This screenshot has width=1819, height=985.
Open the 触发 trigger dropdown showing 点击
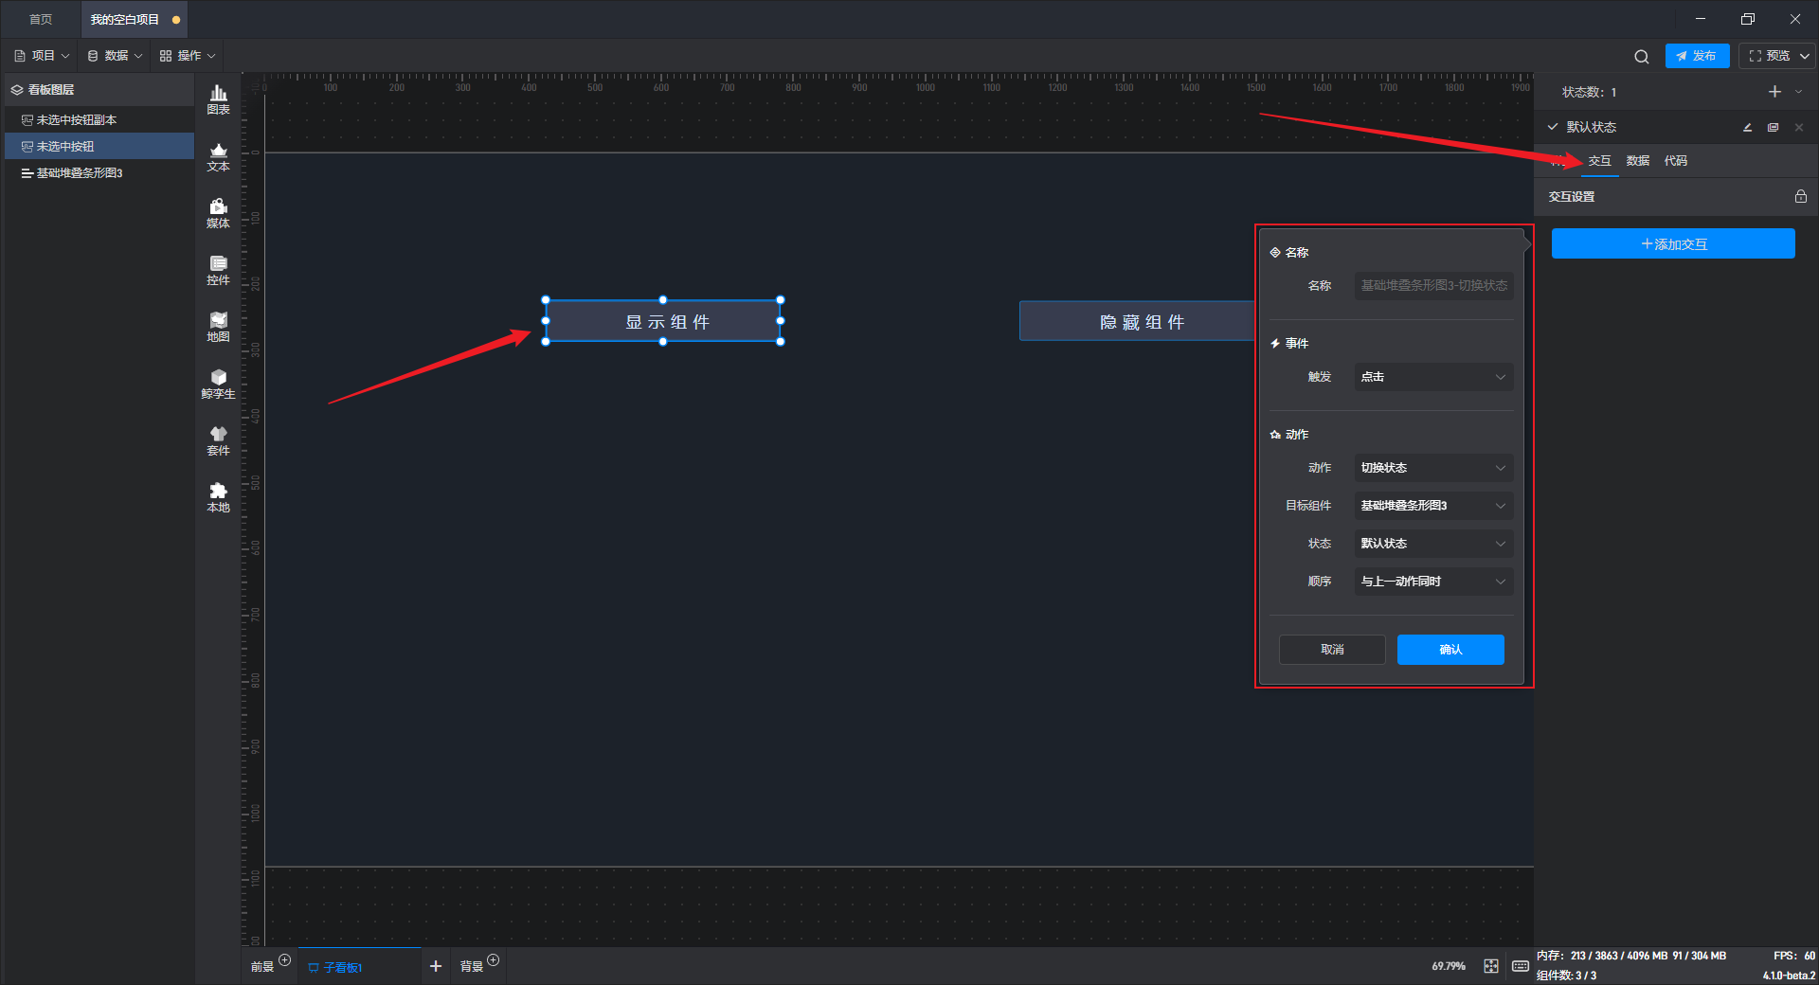pos(1433,377)
